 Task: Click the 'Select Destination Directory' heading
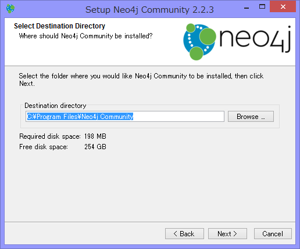pos(59,26)
